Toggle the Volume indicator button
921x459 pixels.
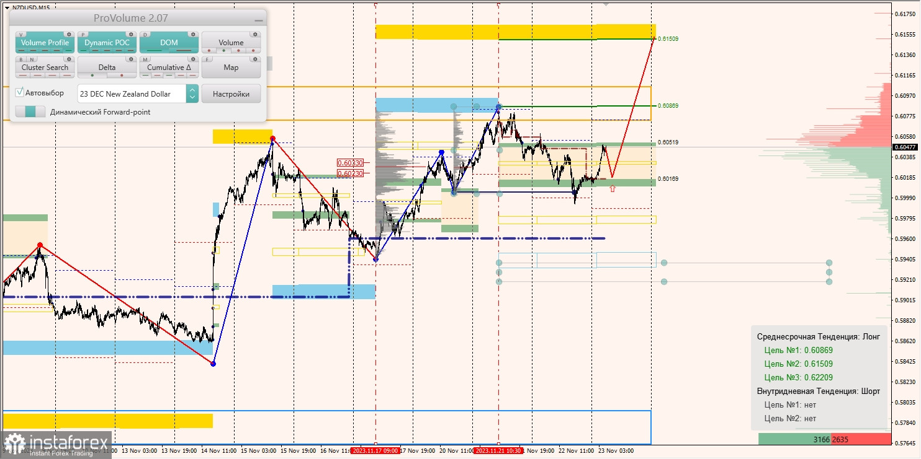pyautogui.click(x=231, y=43)
